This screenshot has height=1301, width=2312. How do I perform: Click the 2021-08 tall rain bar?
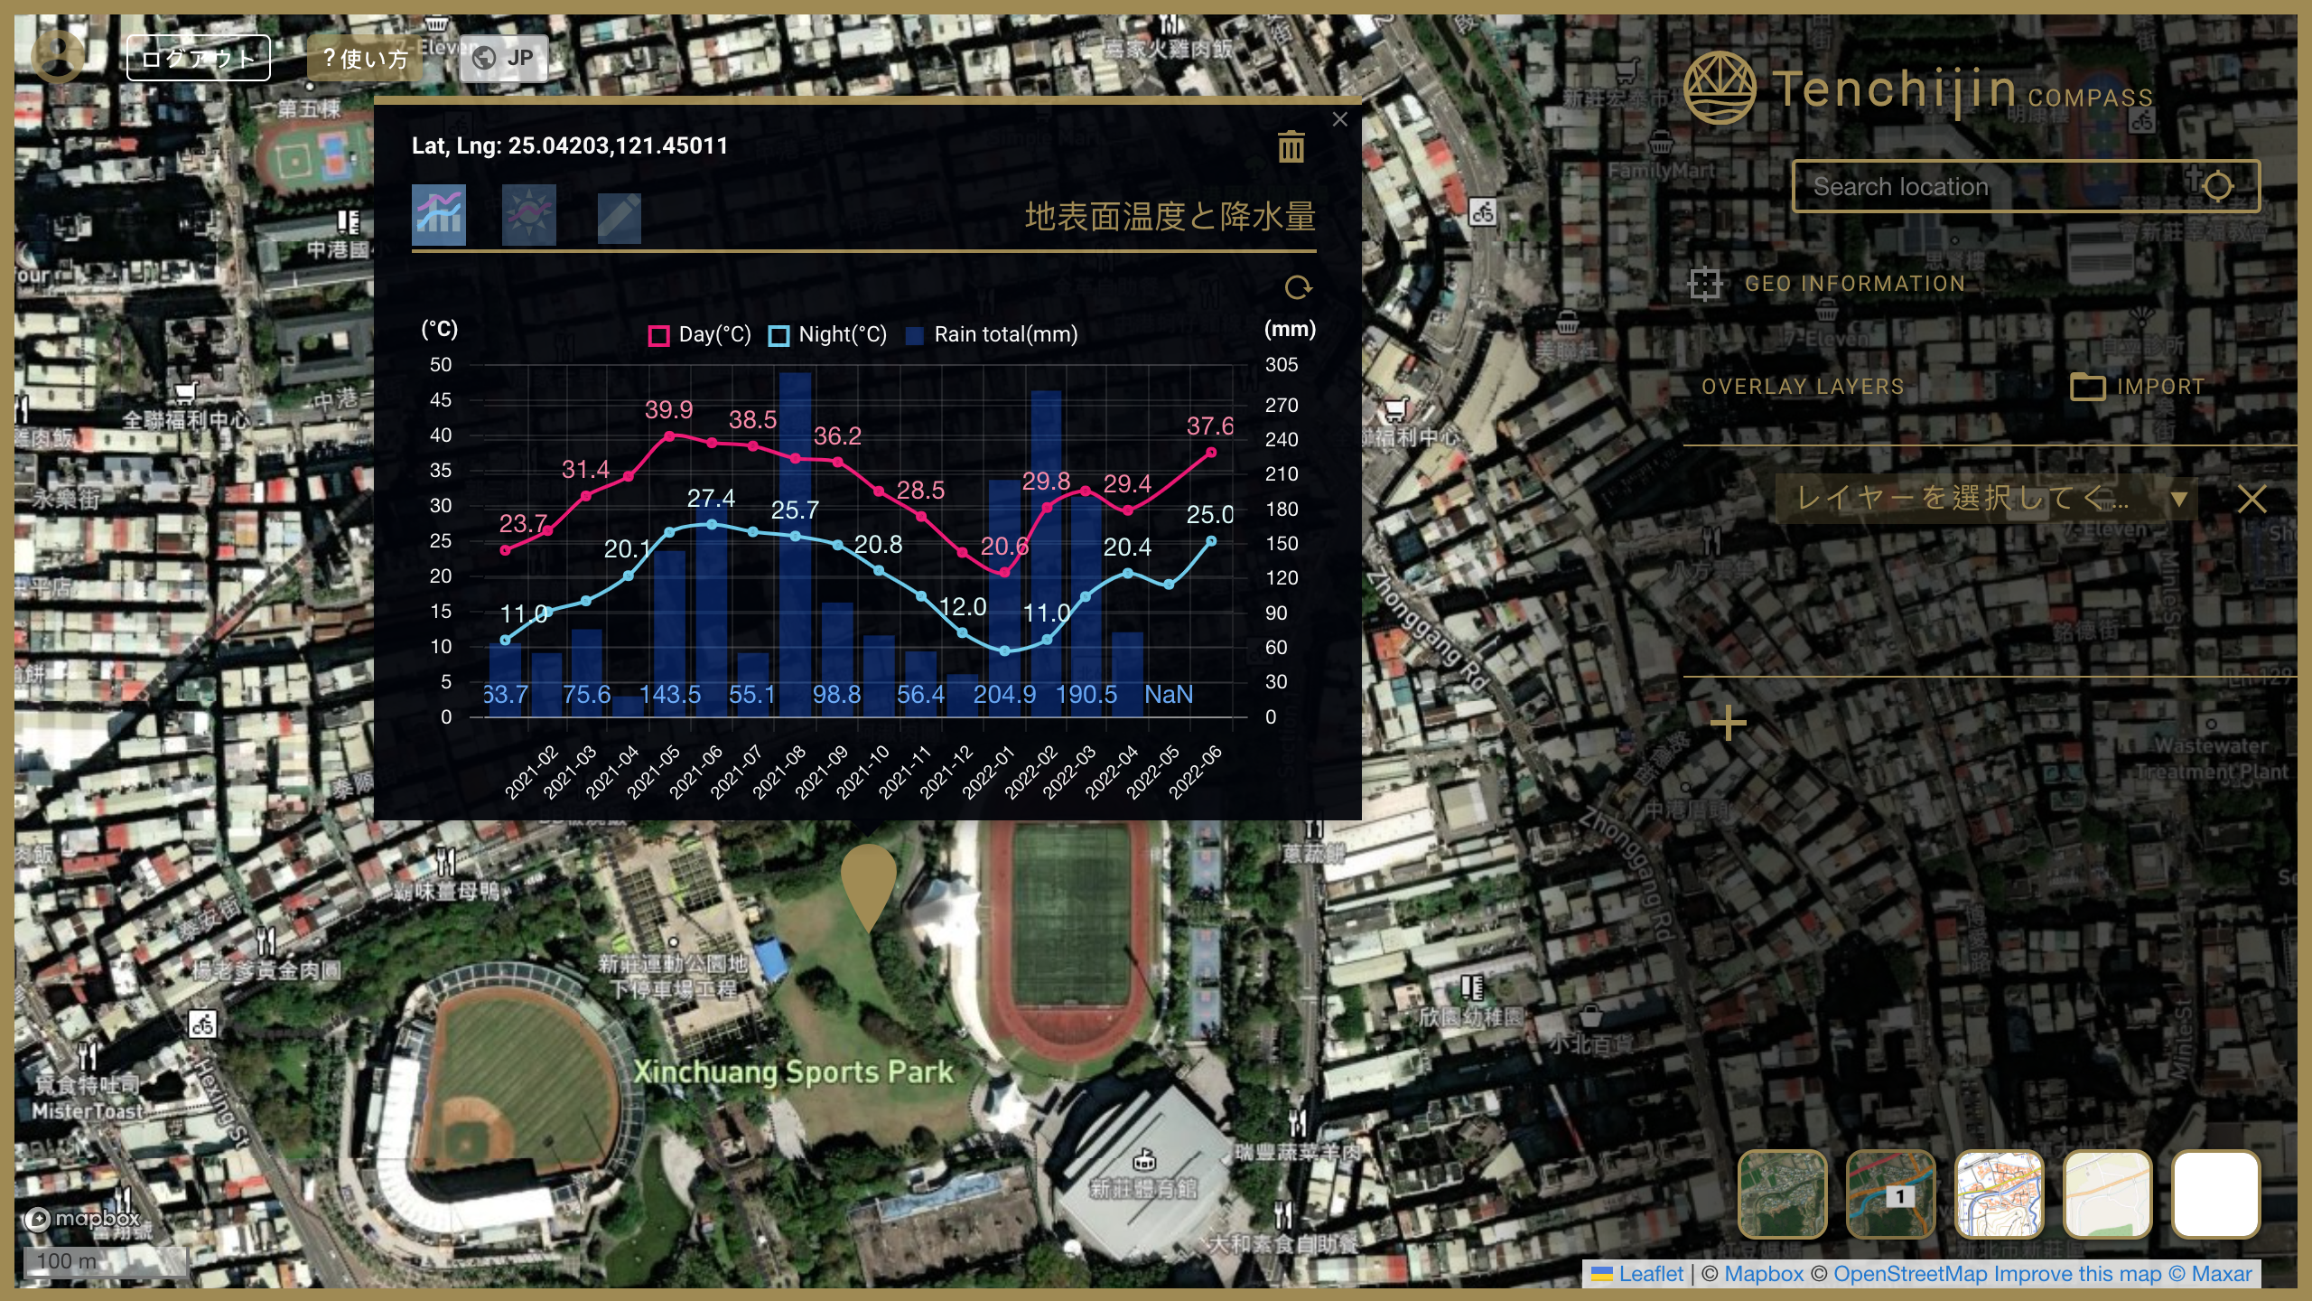tap(795, 545)
